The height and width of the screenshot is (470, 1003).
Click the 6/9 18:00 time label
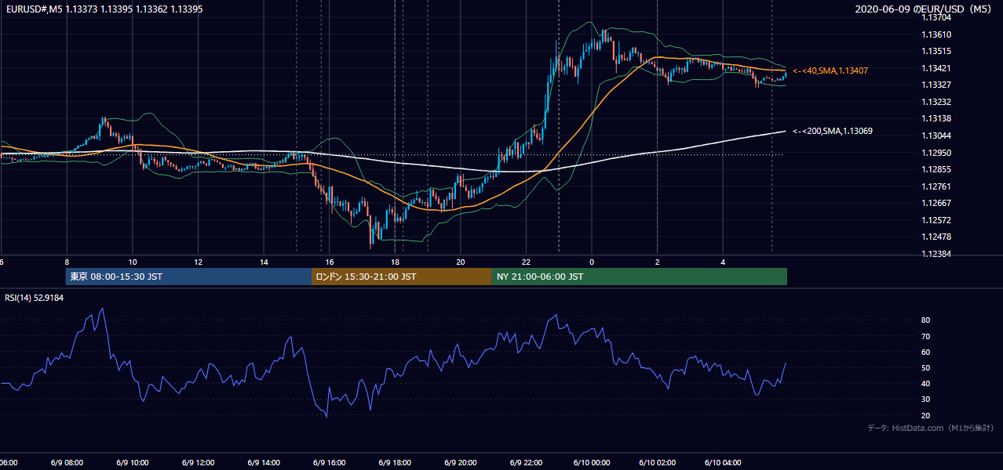395,463
